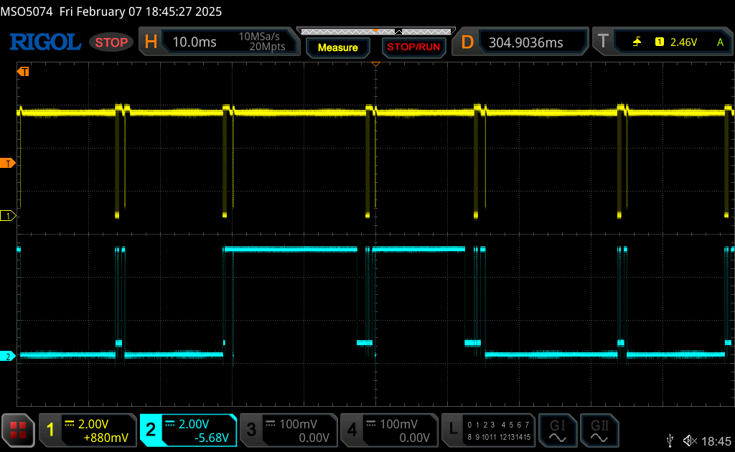Open the delay D settings icon
735x452 pixels.
[x=467, y=42]
